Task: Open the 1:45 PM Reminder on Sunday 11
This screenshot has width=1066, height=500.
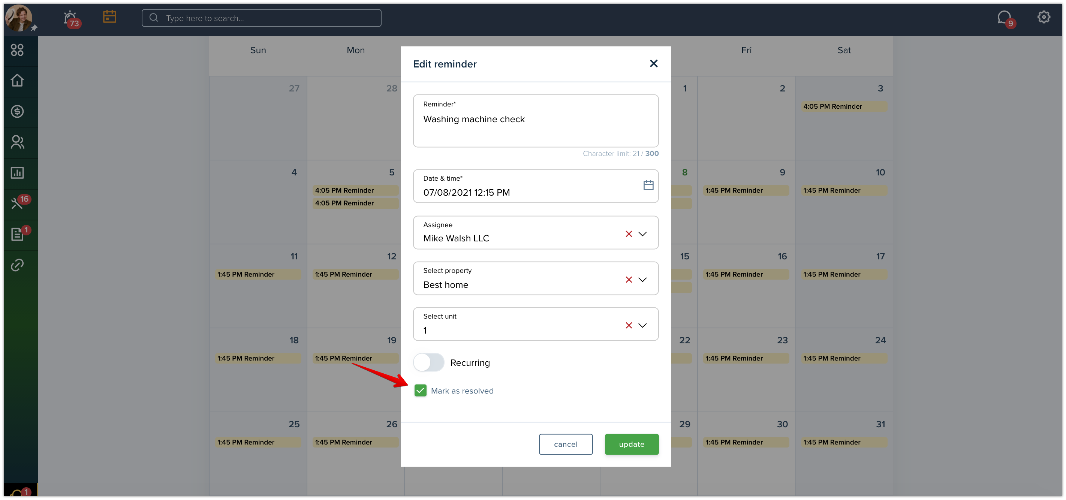Action: (x=258, y=274)
